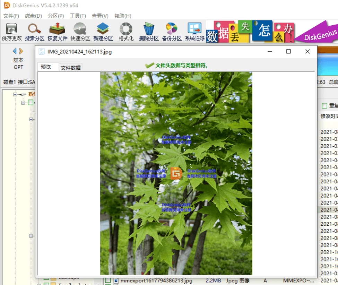Open the Tools 工具(T) menu

78,16
